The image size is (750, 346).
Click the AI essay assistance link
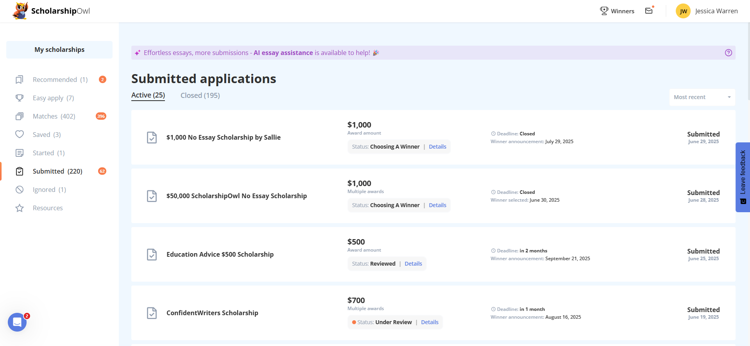[283, 53]
